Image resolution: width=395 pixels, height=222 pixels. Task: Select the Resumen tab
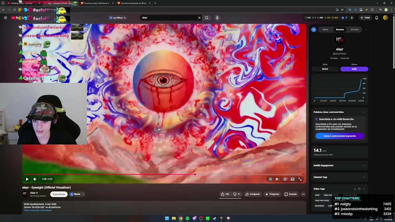pyautogui.click(x=340, y=30)
